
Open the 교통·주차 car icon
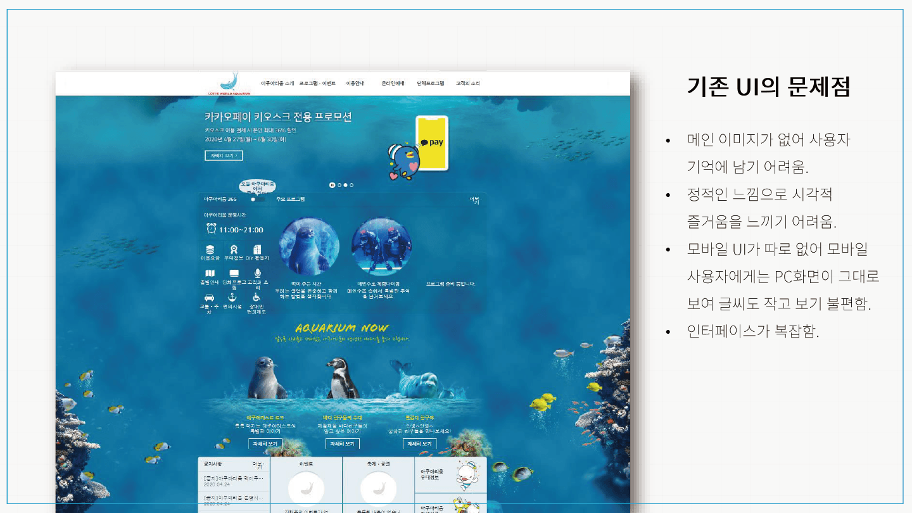click(210, 297)
